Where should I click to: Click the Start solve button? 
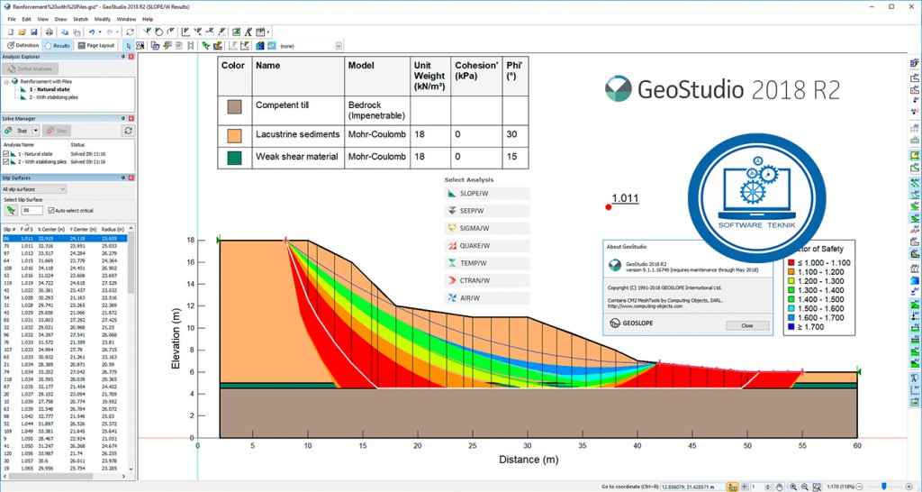(16, 130)
